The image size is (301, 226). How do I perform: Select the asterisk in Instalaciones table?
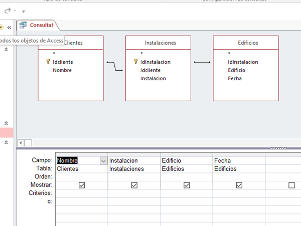141,54
